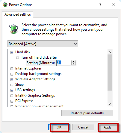
Task: Increase minutes with the spinner up arrow
Action: click(x=74, y=62)
